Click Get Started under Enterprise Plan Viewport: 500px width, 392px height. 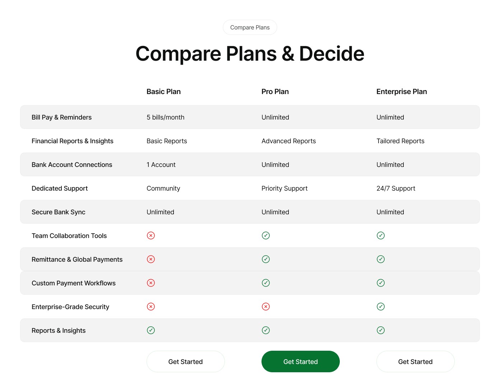(x=416, y=361)
